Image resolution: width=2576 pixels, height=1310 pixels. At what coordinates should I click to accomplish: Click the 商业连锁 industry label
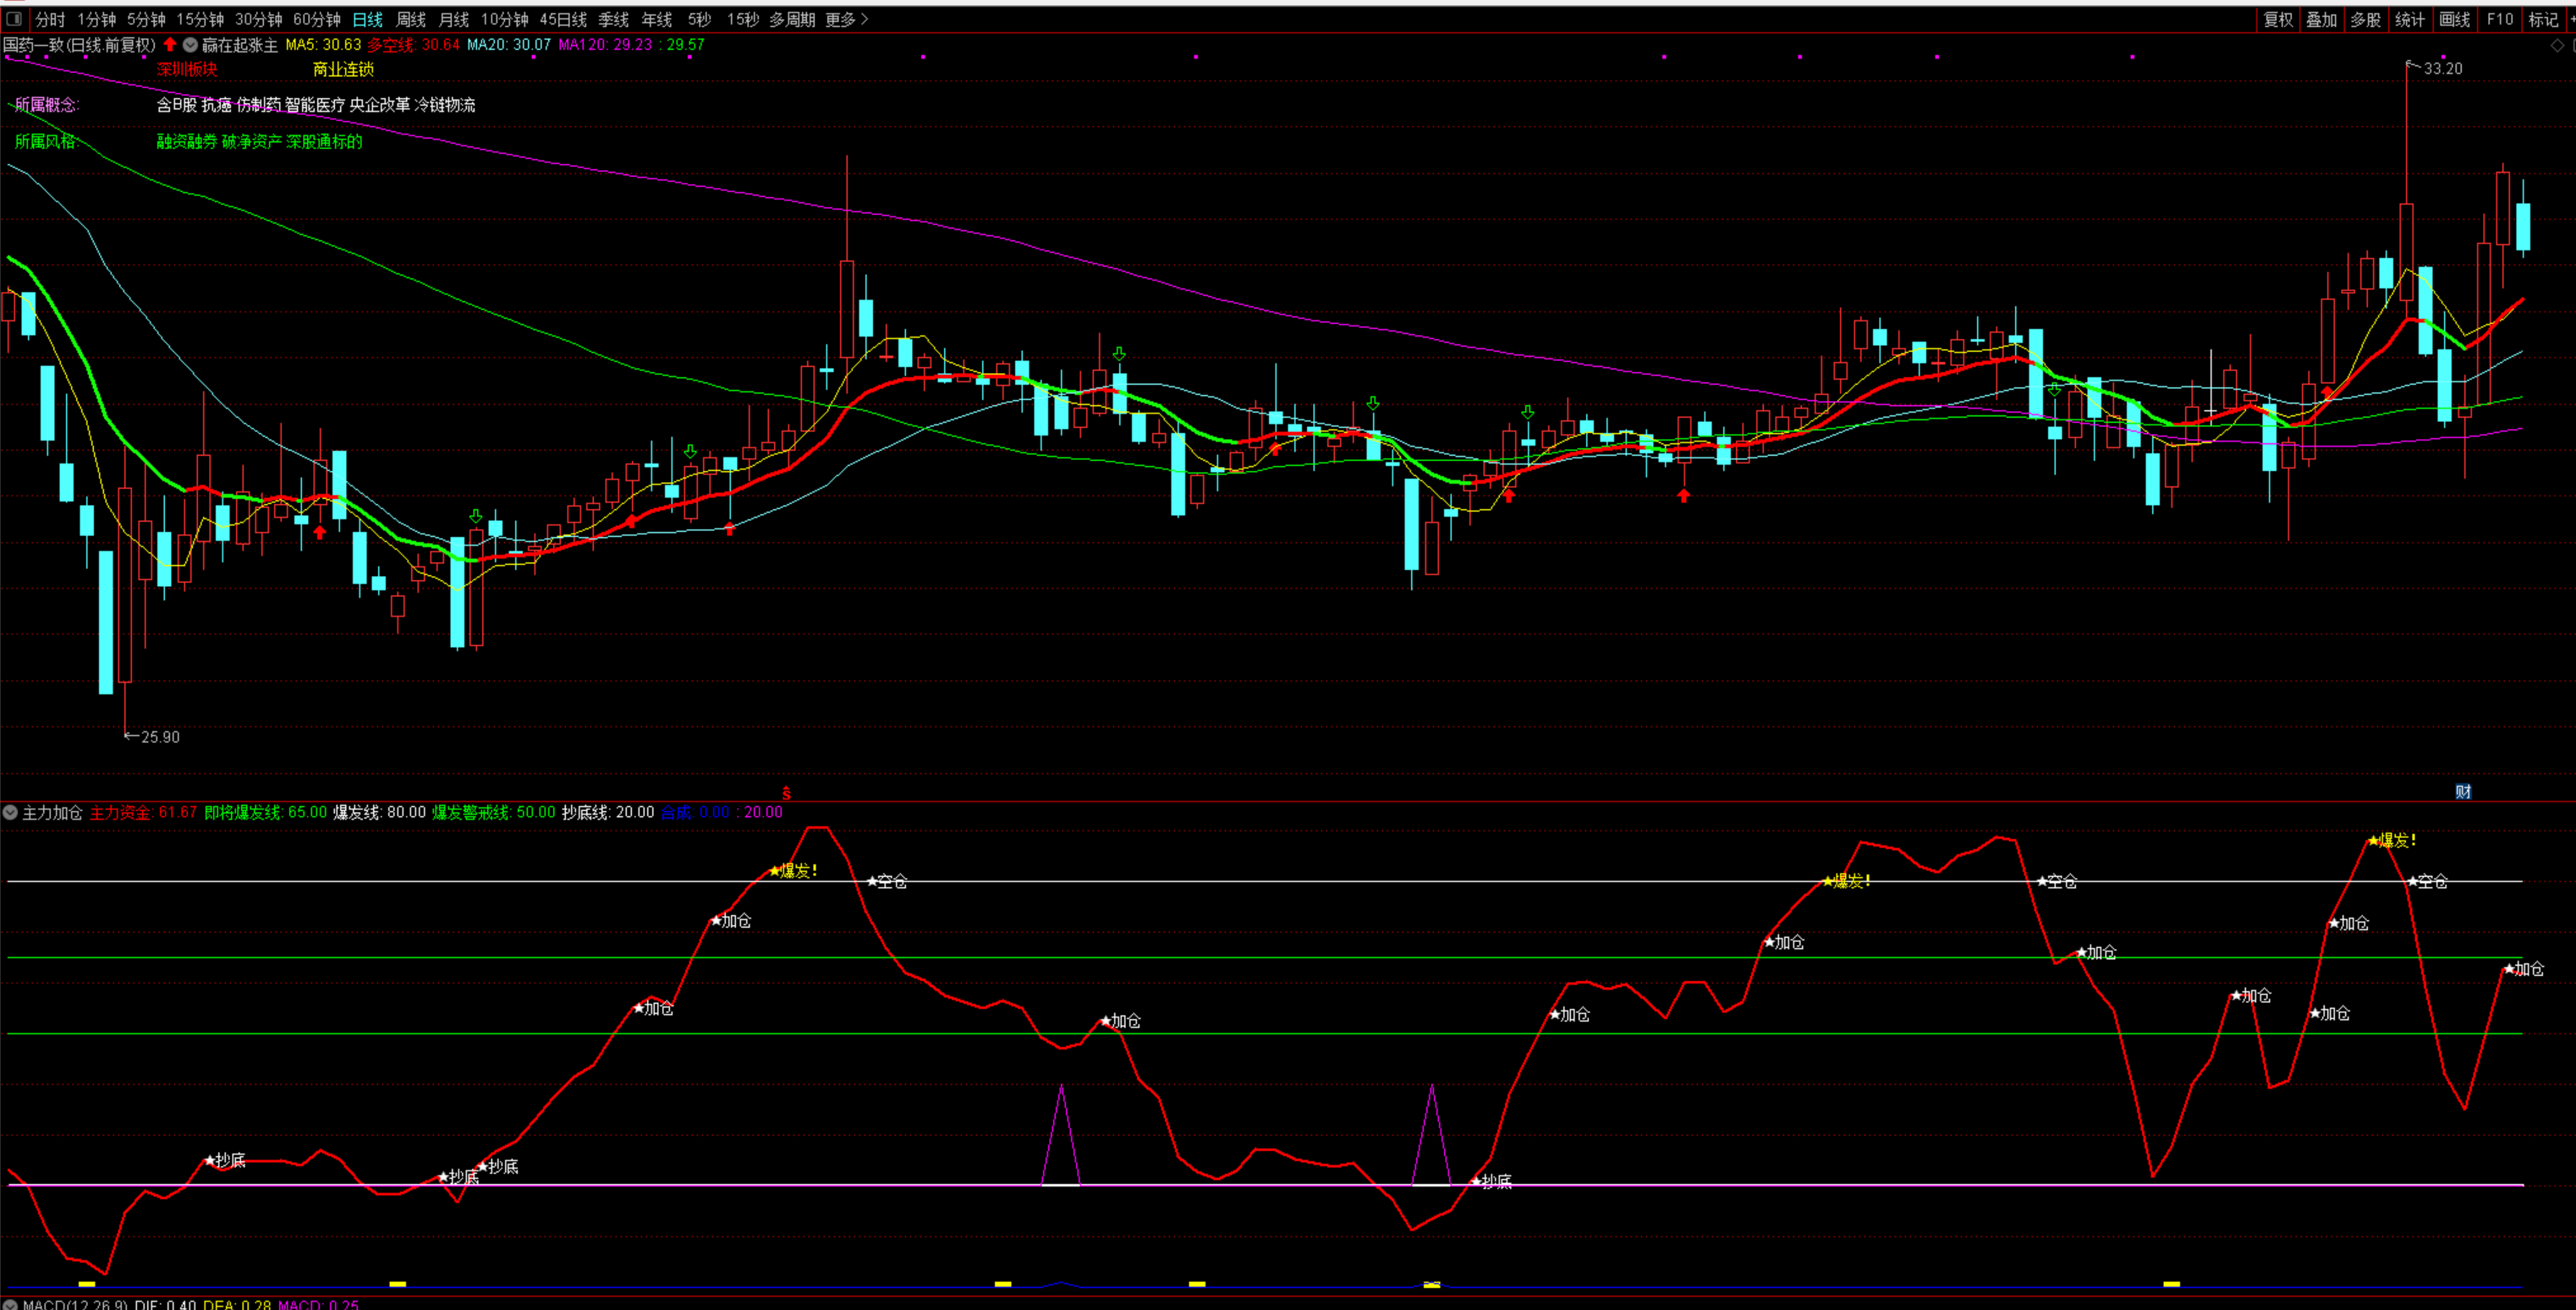(x=343, y=69)
